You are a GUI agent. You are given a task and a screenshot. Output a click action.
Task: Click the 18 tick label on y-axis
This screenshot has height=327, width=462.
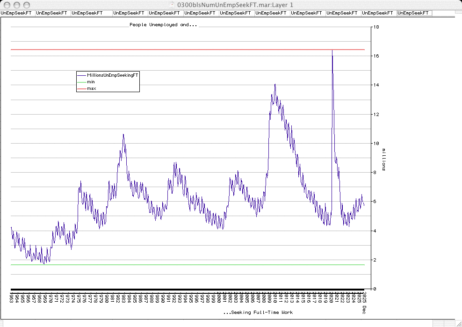click(x=375, y=27)
